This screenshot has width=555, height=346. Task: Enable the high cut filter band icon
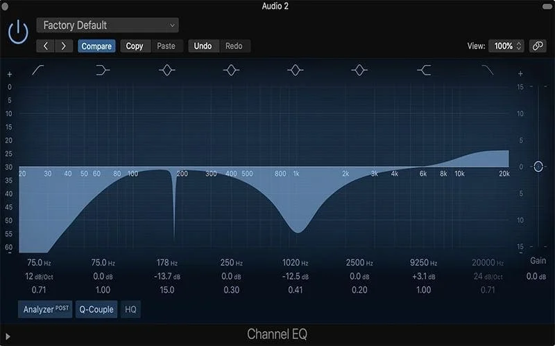pyautogui.click(x=488, y=71)
